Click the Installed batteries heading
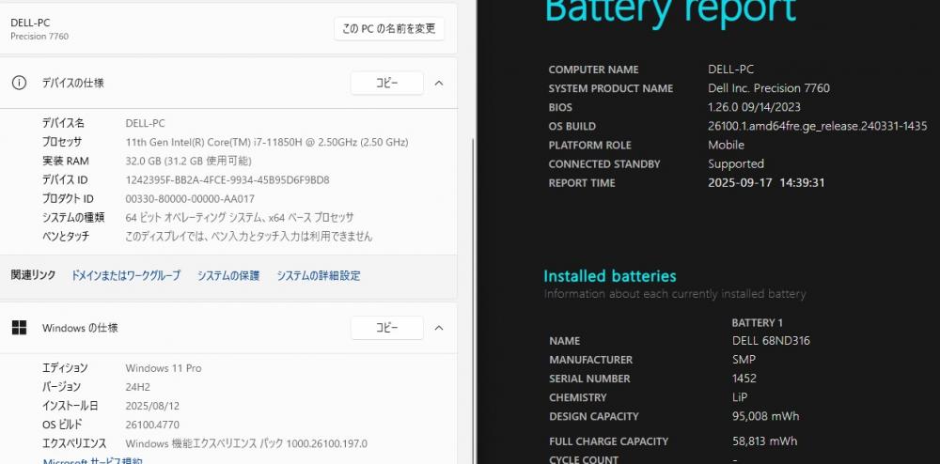The height and width of the screenshot is (464, 940). point(610,276)
